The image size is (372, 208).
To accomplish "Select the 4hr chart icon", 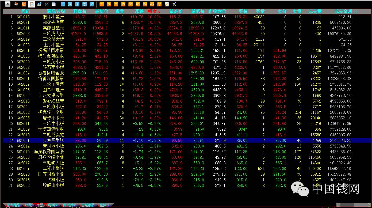I will coord(152,4).
